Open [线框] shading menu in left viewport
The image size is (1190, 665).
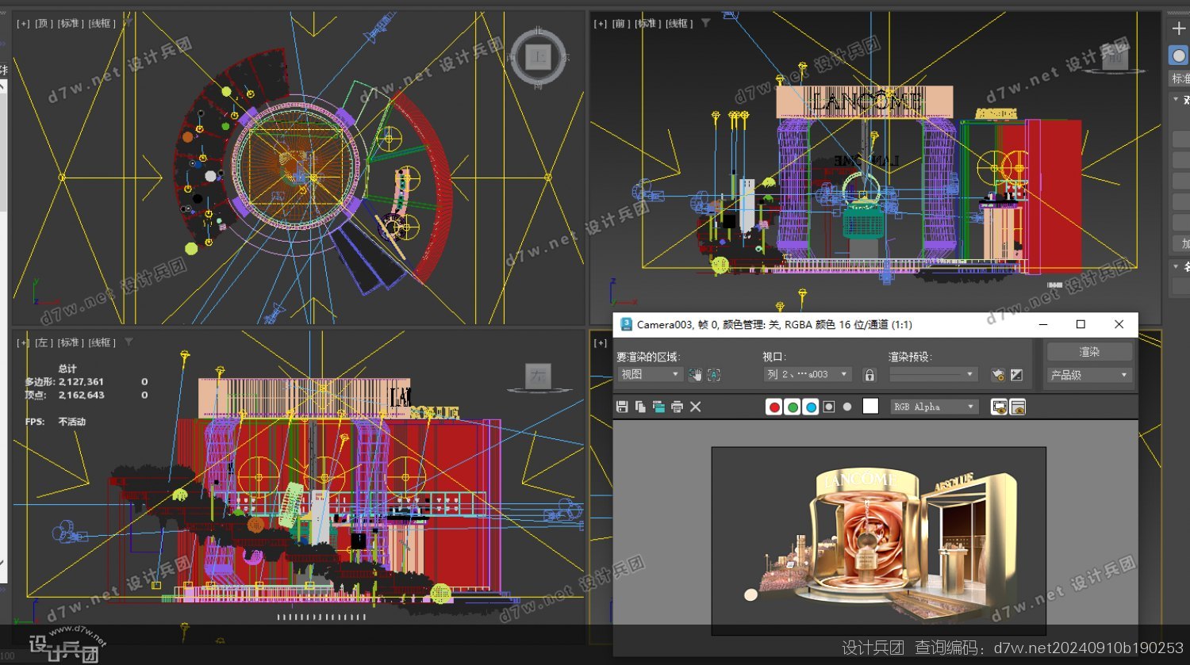(102, 342)
